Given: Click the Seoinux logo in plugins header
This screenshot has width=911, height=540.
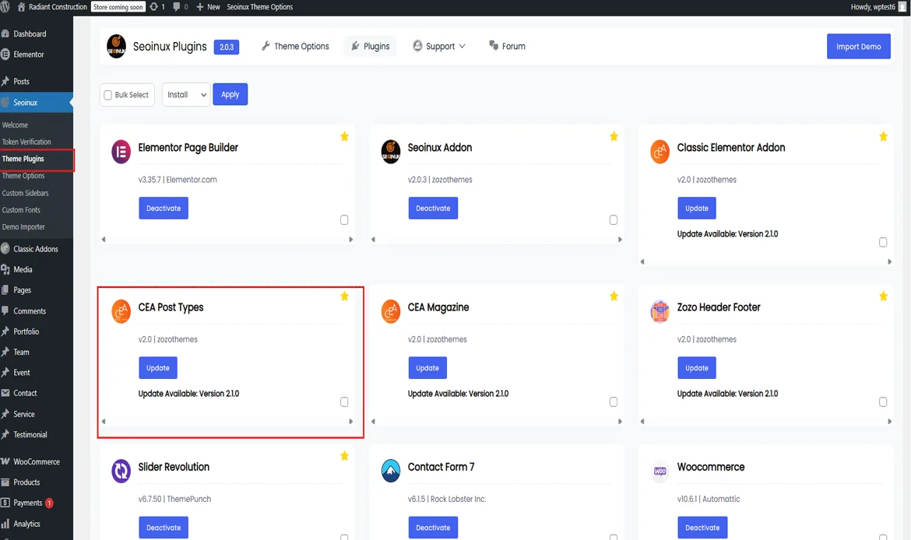Looking at the screenshot, I should [x=116, y=46].
